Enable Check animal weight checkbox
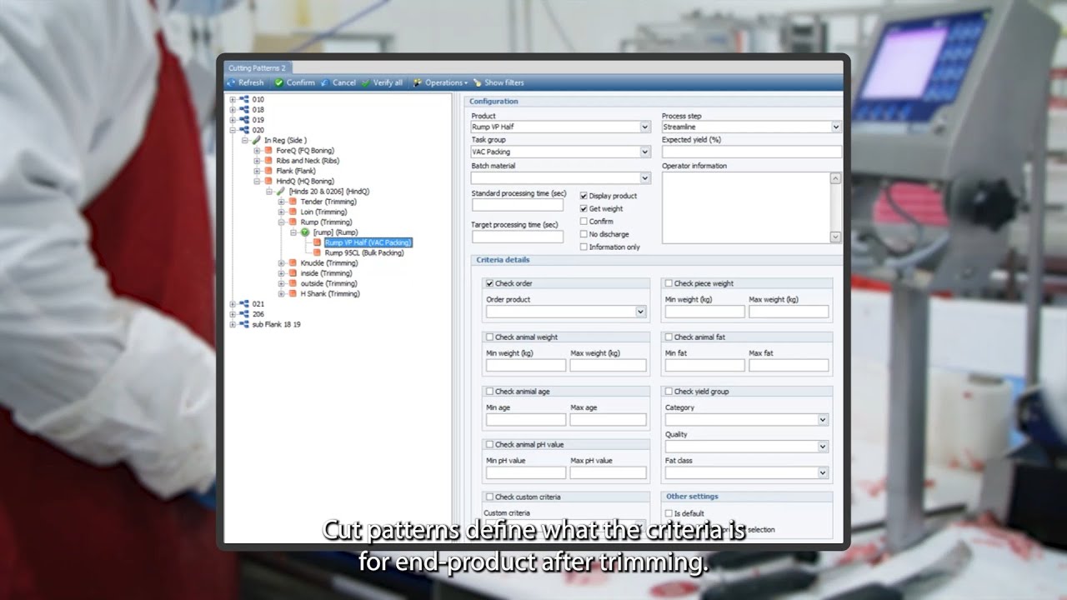The image size is (1067, 600). [x=489, y=337]
